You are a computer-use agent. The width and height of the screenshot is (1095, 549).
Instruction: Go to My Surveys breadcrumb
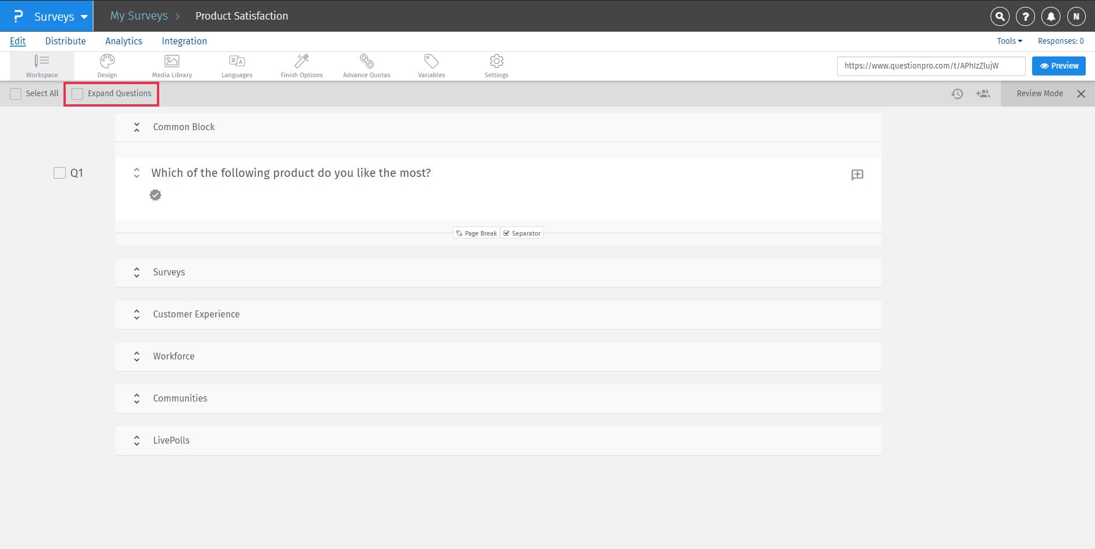tap(139, 16)
